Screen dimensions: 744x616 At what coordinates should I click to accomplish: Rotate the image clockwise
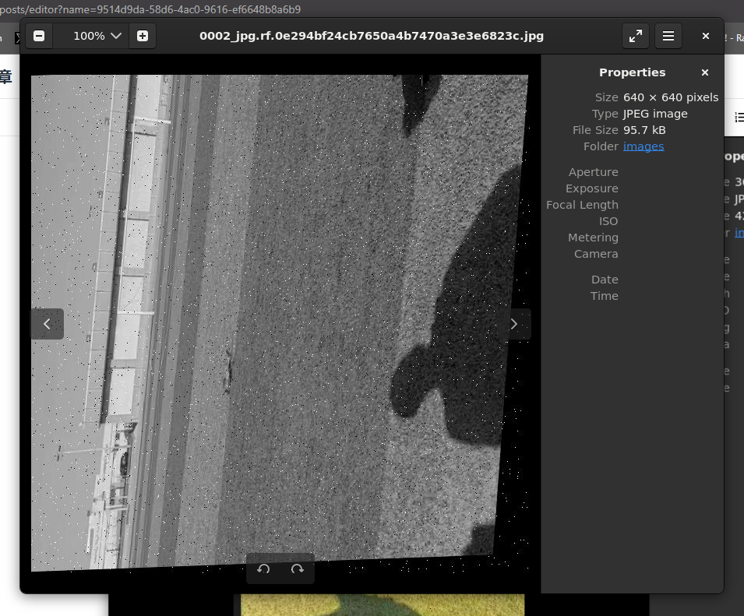click(297, 569)
